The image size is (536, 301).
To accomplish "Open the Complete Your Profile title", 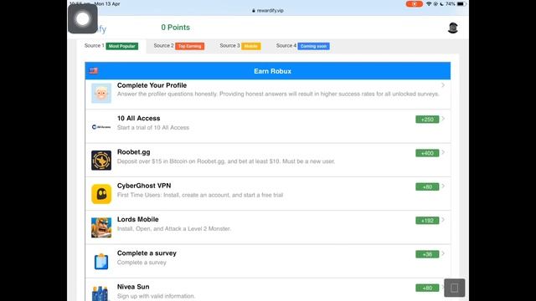I will click(152, 85).
